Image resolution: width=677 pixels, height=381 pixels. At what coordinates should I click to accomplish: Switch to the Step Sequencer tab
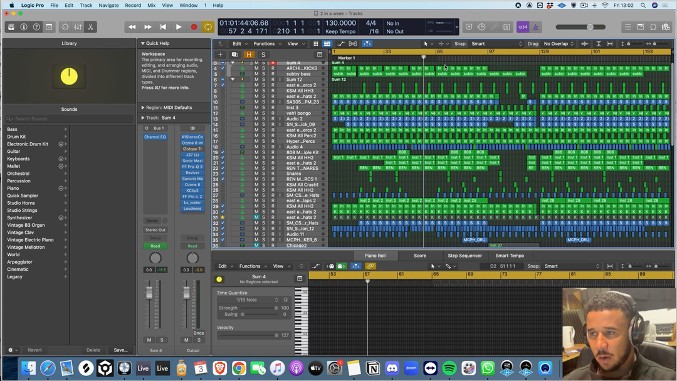(x=465, y=256)
